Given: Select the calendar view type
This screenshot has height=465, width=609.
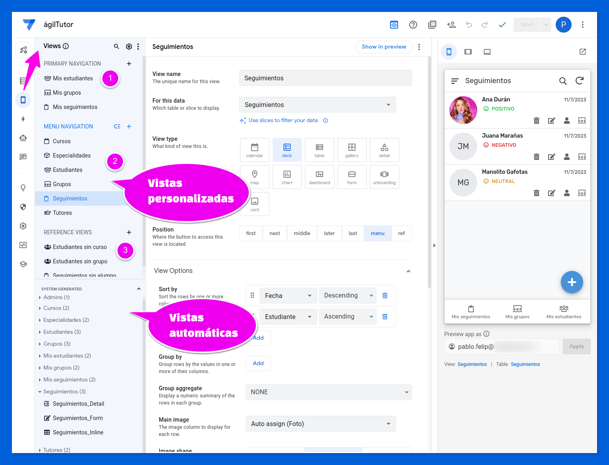Looking at the screenshot, I should pyautogui.click(x=255, y=150).
